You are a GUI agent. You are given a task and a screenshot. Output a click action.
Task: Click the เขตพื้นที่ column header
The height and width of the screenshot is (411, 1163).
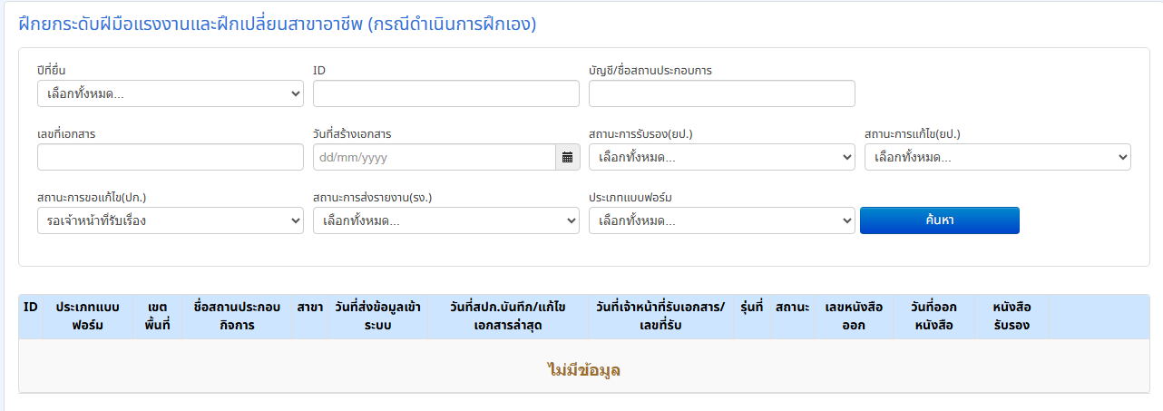coord(157,316)
